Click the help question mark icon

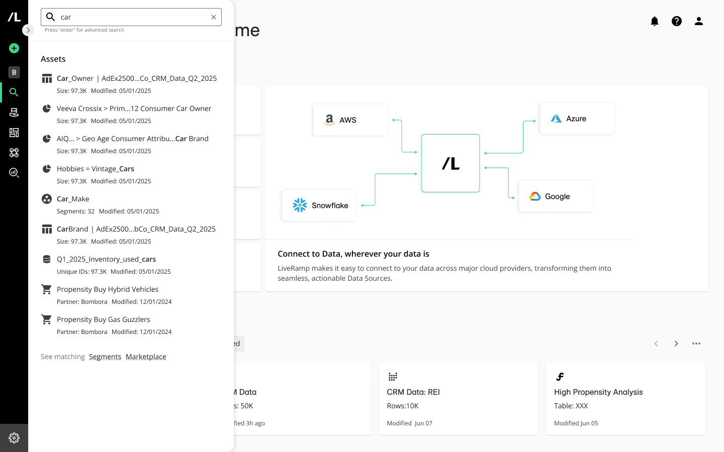[x=677, y=21]
